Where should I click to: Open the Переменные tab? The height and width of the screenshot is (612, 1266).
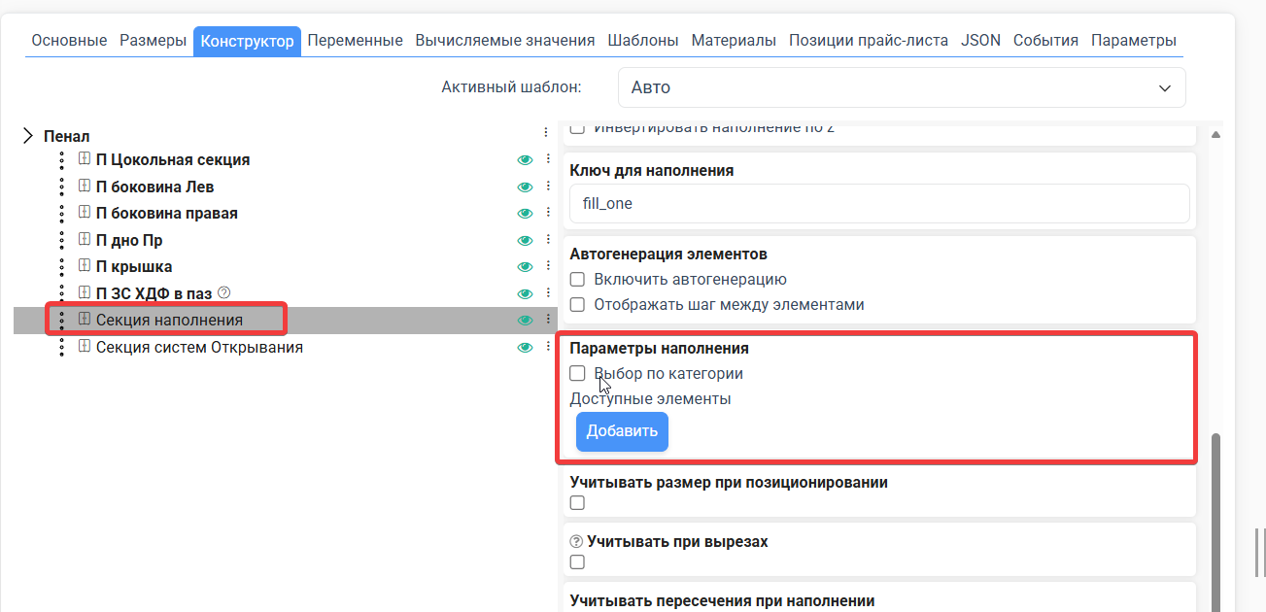tap(356, 41)
